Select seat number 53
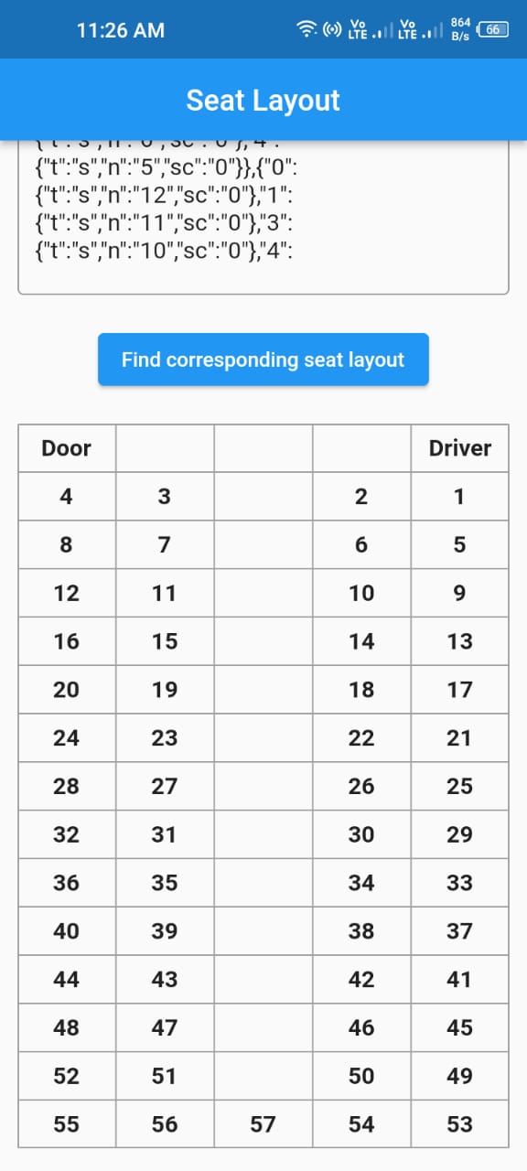The height and width of the screenshot is (1171, 527). click(x=460, y=1123)
